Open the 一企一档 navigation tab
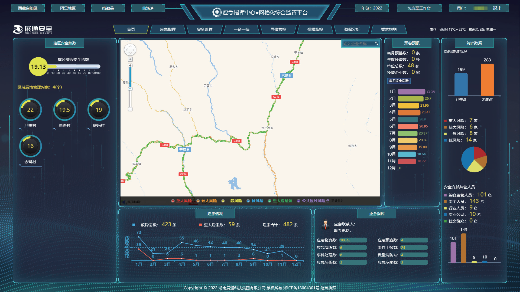This screenshot has width=520, height=292. point(242,29)
